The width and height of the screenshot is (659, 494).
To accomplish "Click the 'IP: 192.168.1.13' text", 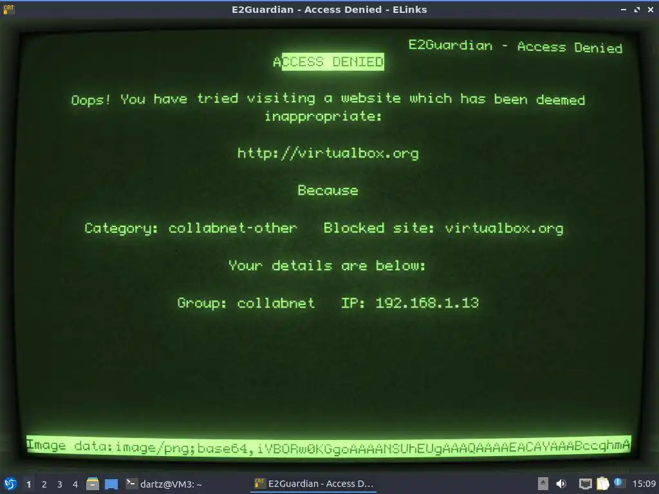I will click(x=410, y=303).
